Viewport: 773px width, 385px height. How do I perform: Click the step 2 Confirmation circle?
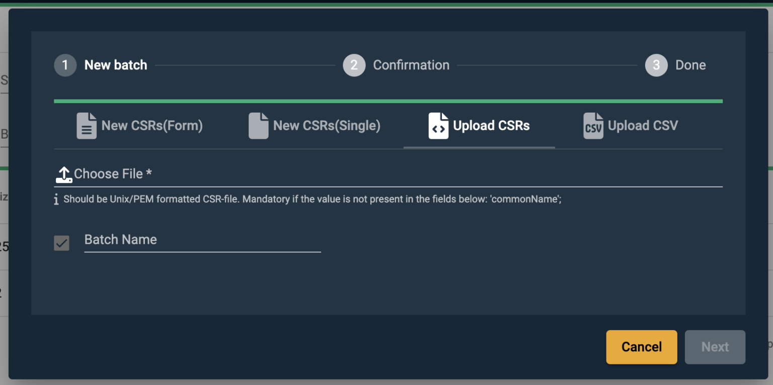click(x=354, y=65)
